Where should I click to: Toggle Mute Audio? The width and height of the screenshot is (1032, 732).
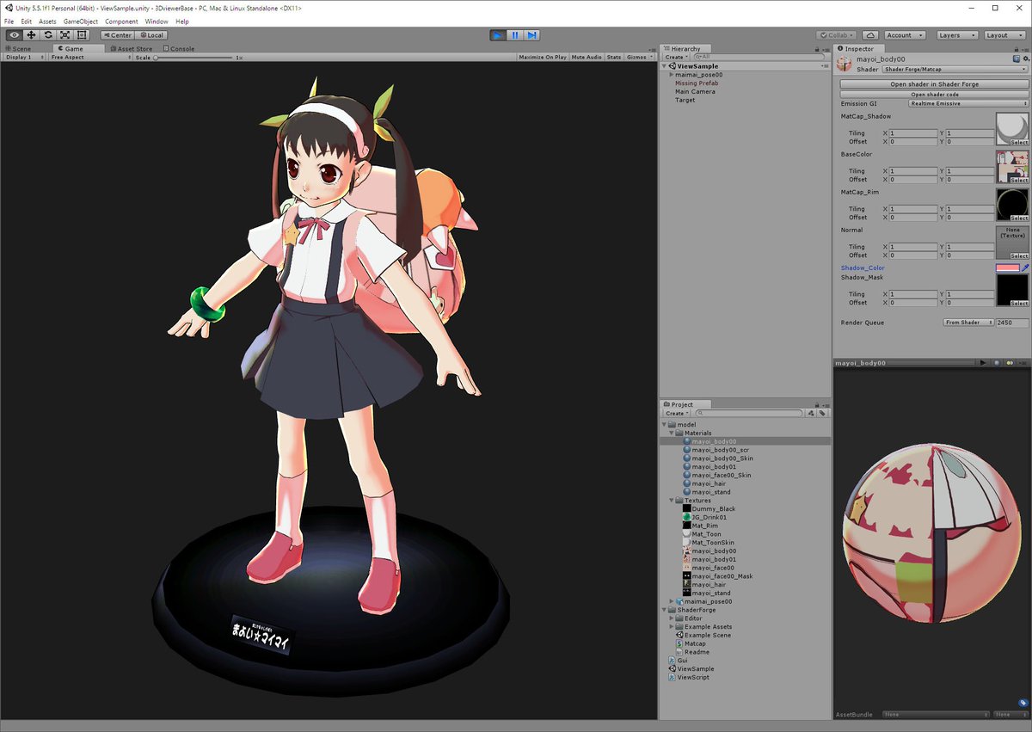coord(587,57)
